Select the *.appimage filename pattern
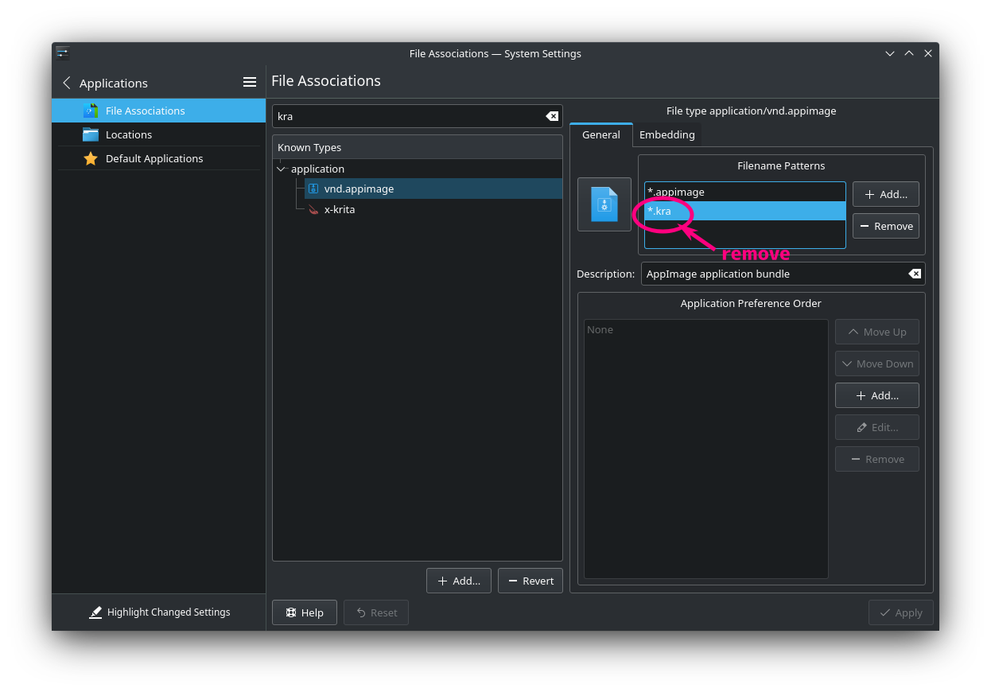 676,192
